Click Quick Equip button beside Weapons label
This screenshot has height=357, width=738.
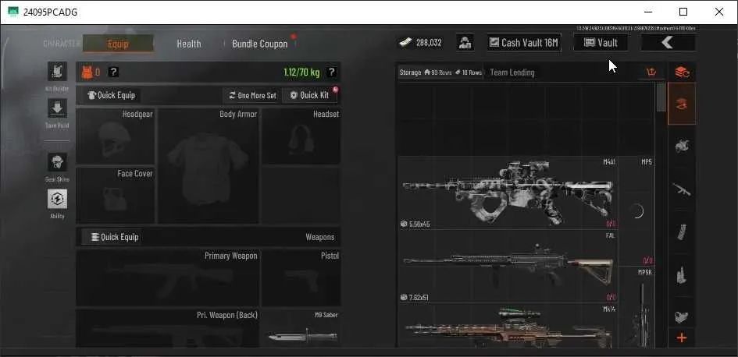pyautogui.click(x=113, y=237)
